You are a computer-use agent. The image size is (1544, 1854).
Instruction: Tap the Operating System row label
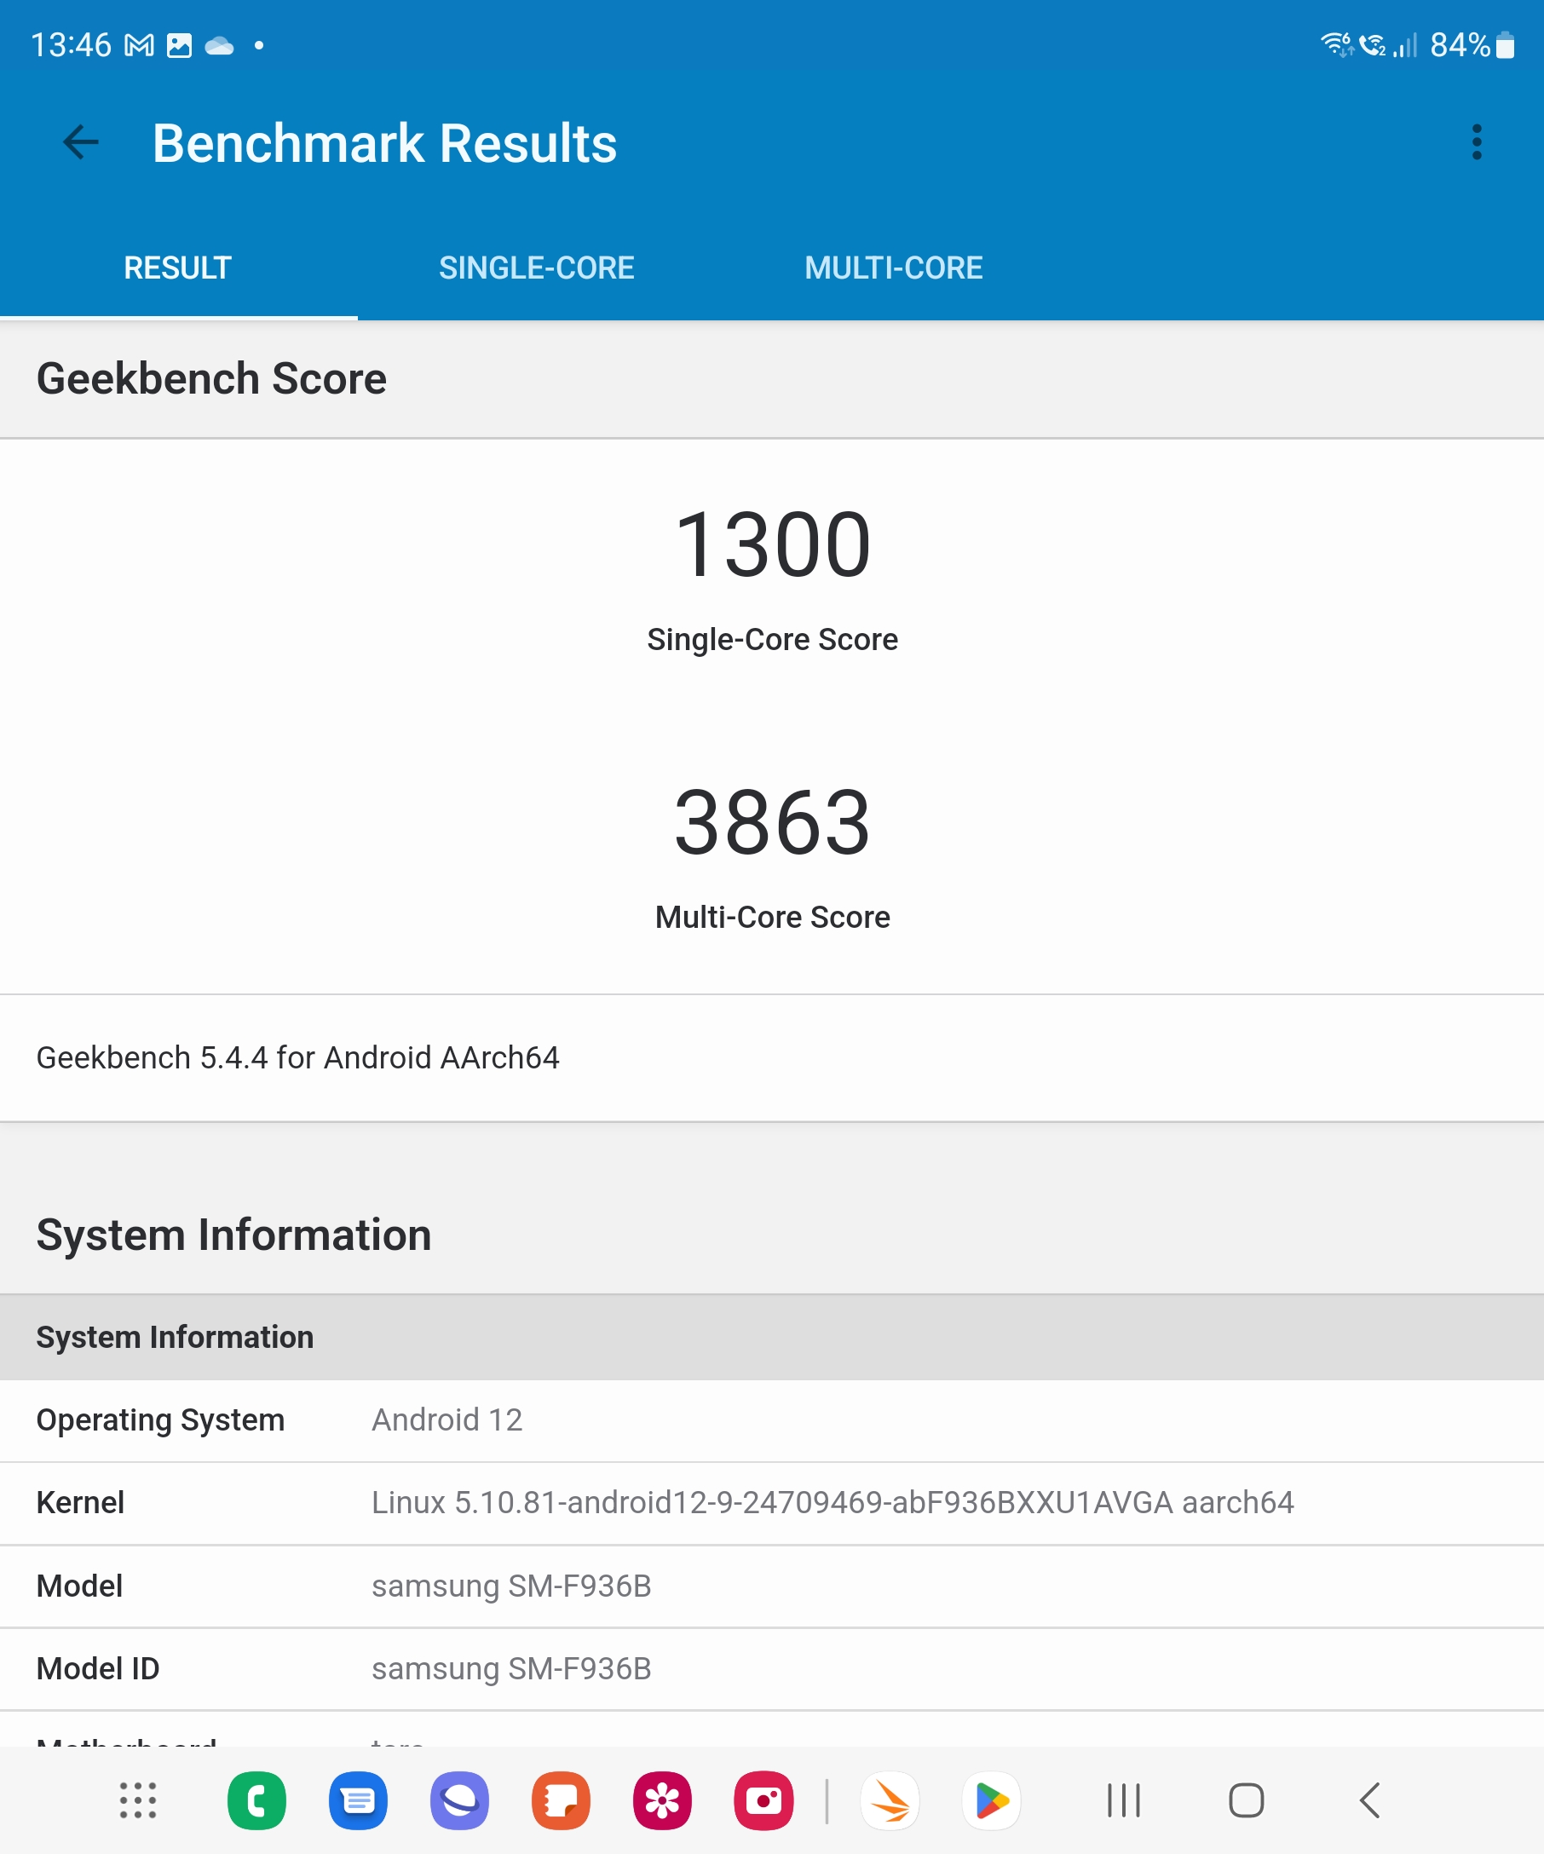pos(161,1420)
